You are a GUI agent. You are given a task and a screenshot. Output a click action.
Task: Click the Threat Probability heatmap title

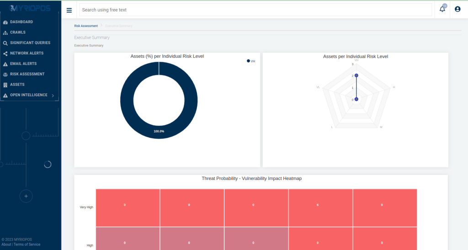pyautogui.click(x=252, y=179)
